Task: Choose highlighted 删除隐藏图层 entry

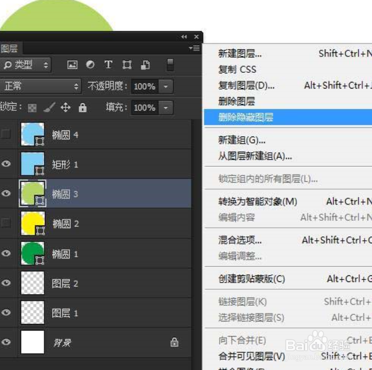Action: [288, 117]
